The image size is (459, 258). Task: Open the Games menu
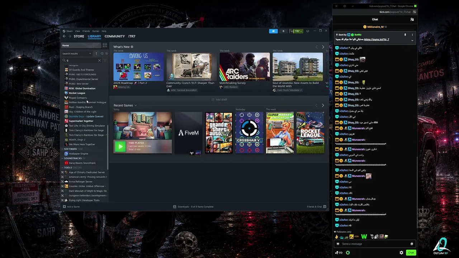[x=96, y=31]
